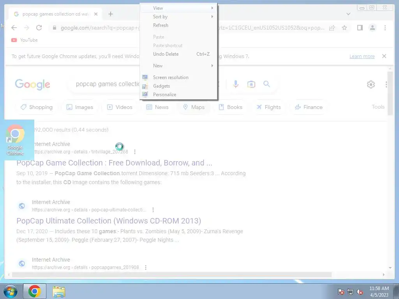Open the Sort by submenu
The width and height of the screenshot is (399, 299).
click(178, 17)
